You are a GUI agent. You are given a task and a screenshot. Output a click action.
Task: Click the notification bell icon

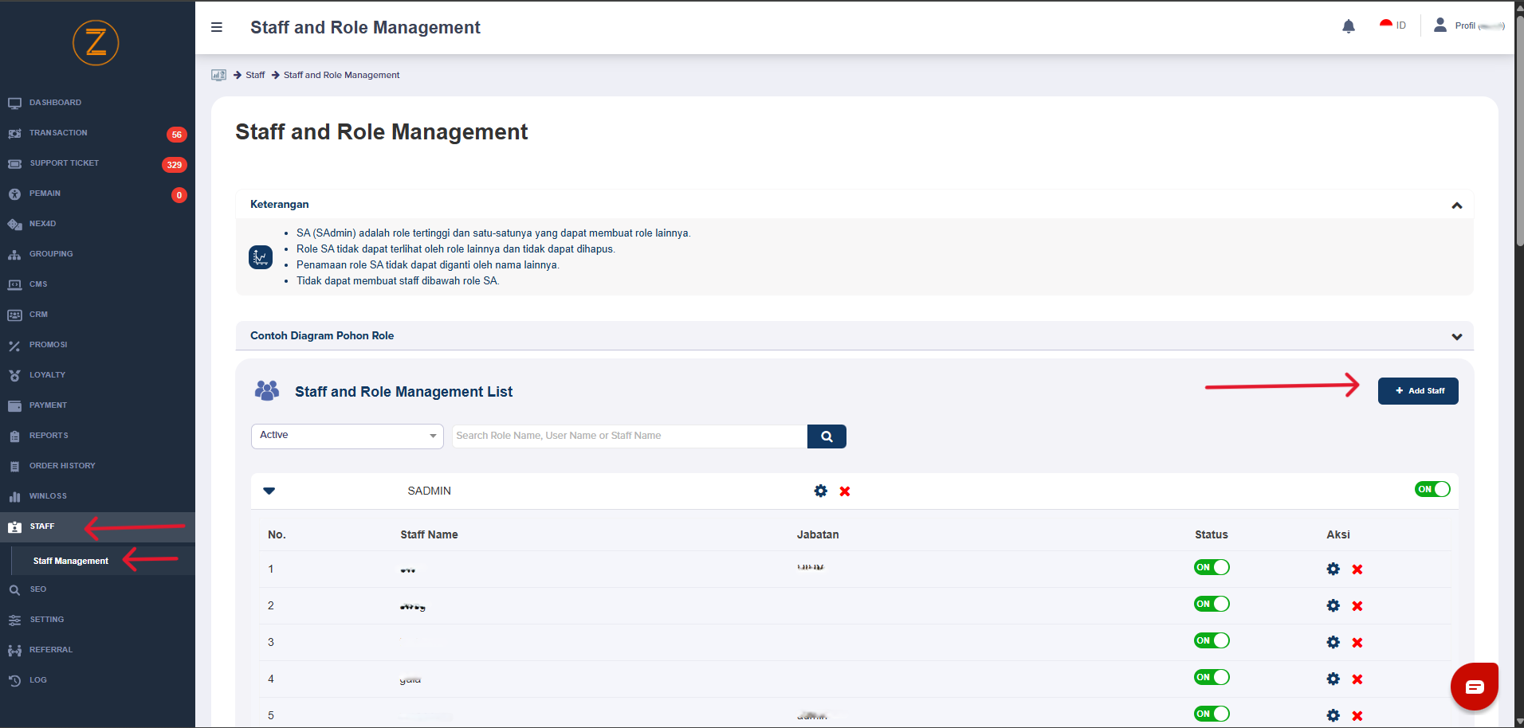1348,26
